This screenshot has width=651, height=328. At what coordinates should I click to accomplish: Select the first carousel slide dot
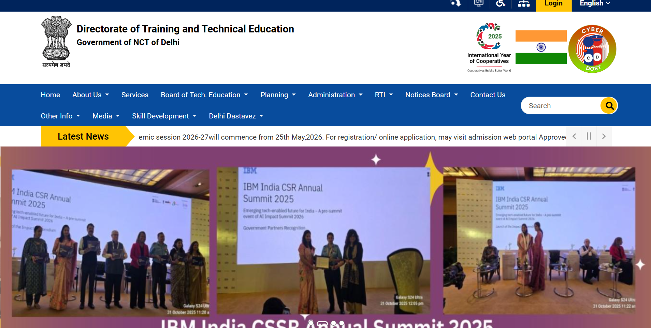point(311,323)
